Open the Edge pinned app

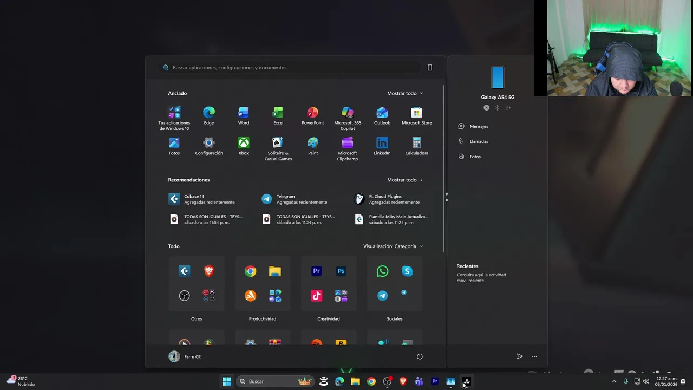coord(209,116)
